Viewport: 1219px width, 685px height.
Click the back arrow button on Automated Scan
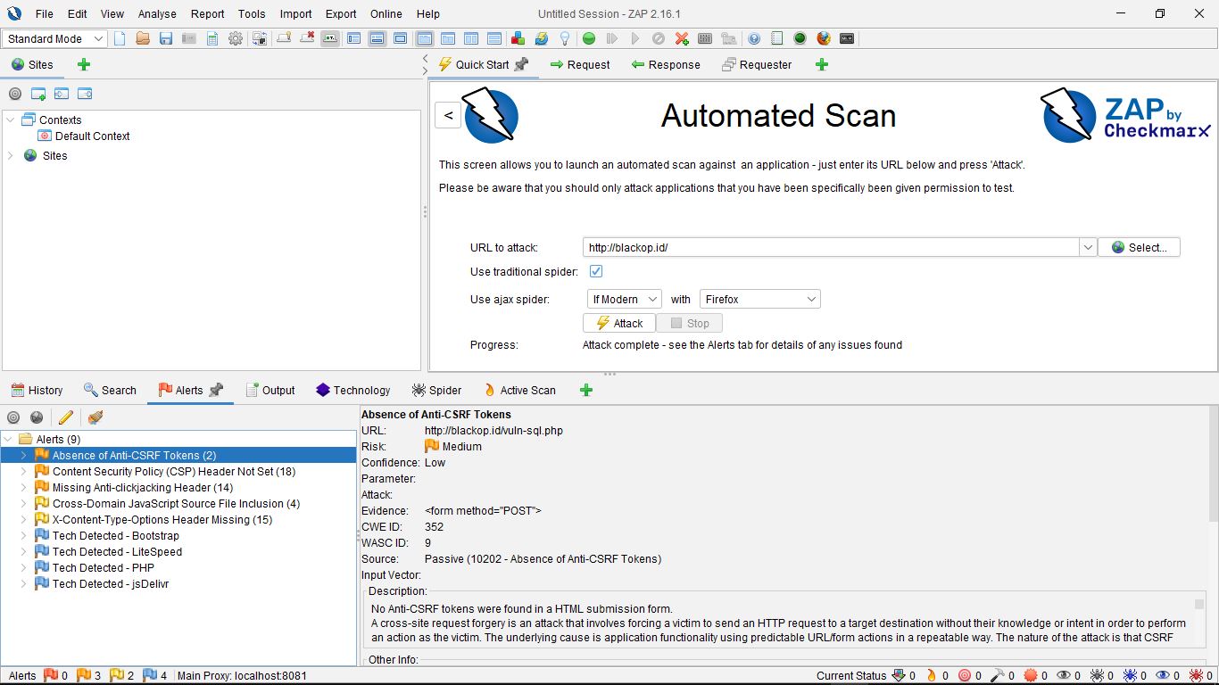(x=448, y=115)
